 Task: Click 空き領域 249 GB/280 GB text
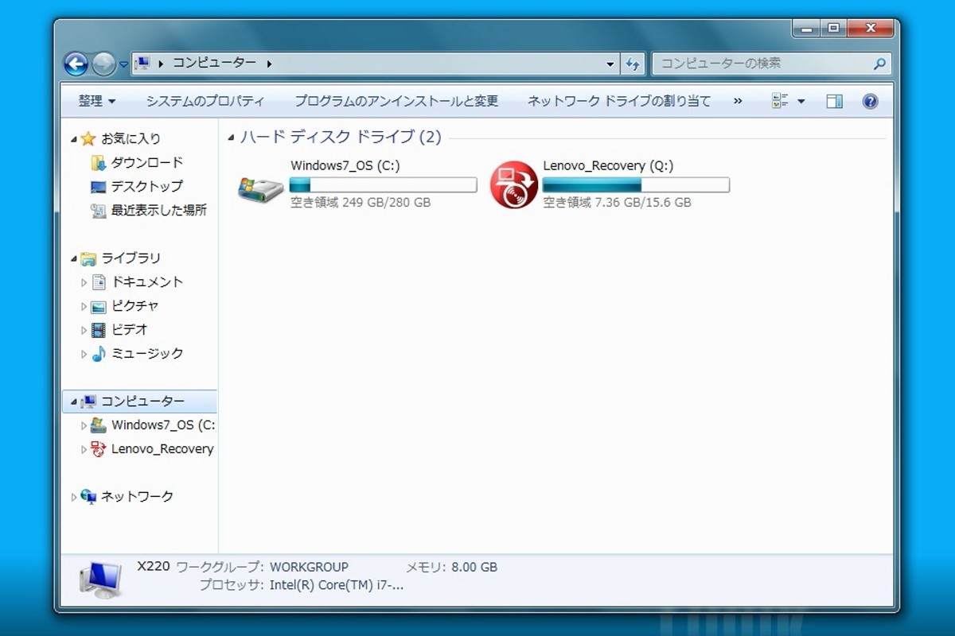click(361, 202)
